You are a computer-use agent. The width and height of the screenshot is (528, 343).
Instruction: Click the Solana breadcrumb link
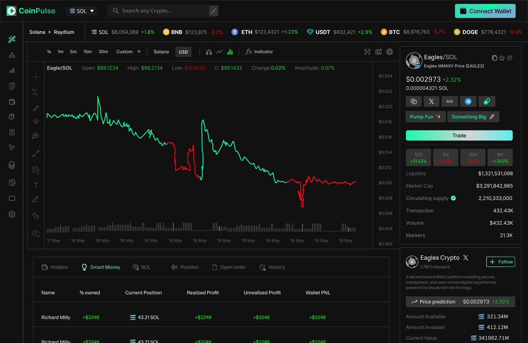click(x=37, y=32)
